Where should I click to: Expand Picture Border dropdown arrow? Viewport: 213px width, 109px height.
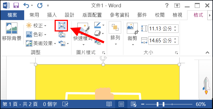point(103,25)
